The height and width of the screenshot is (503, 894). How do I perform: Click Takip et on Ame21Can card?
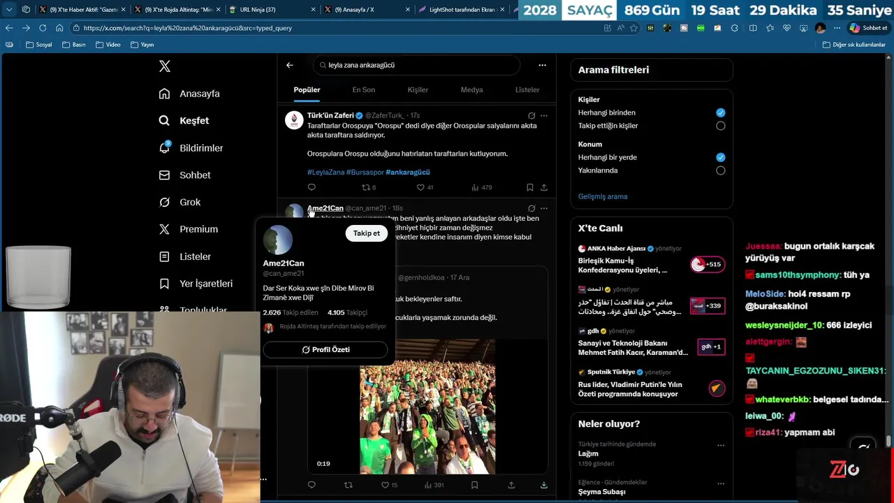367,233
